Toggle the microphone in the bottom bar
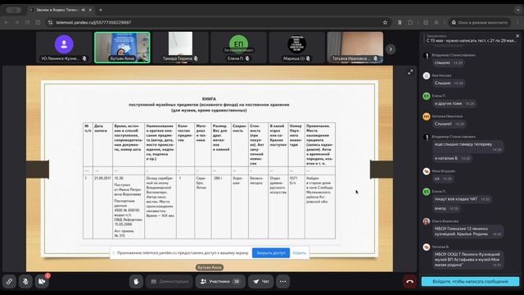This screenshot has width=524, height=295. [25, 282]
